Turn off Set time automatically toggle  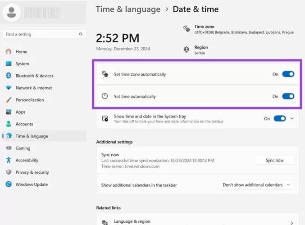(x=288, y=96)
